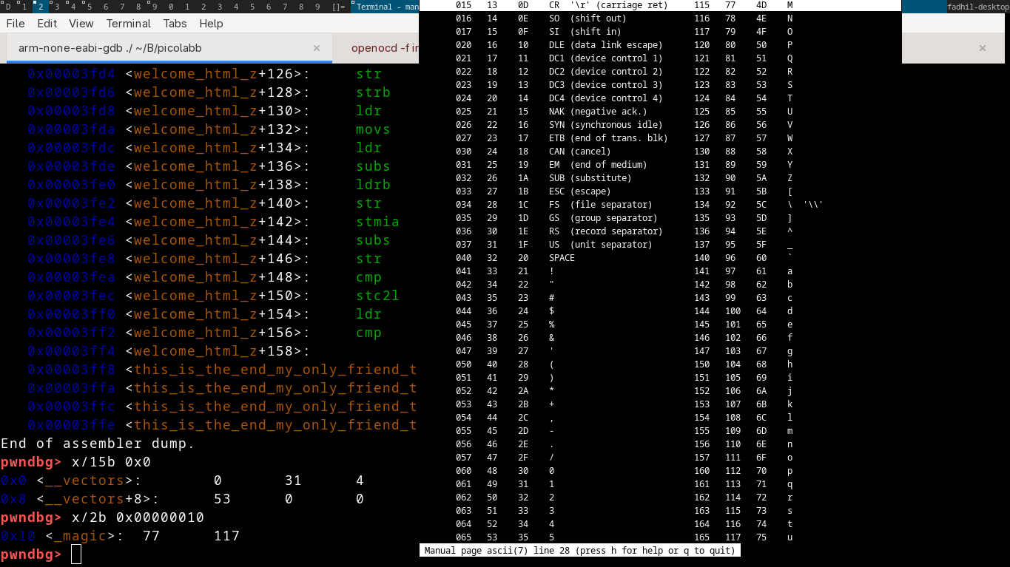
Task: Open the Tabs menu
Action: 175,24
